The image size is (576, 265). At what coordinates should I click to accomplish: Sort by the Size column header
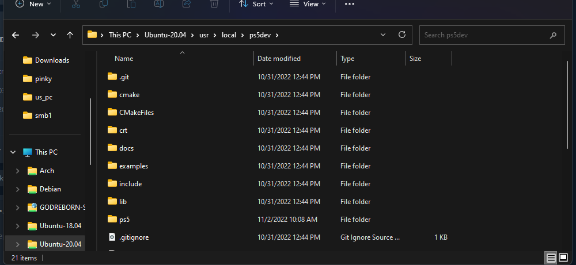(415, 59)
